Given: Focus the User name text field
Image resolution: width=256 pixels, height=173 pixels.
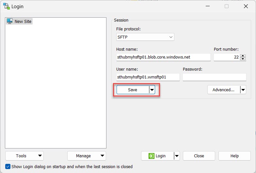Looking at the screenshot, I should point(148,77).
